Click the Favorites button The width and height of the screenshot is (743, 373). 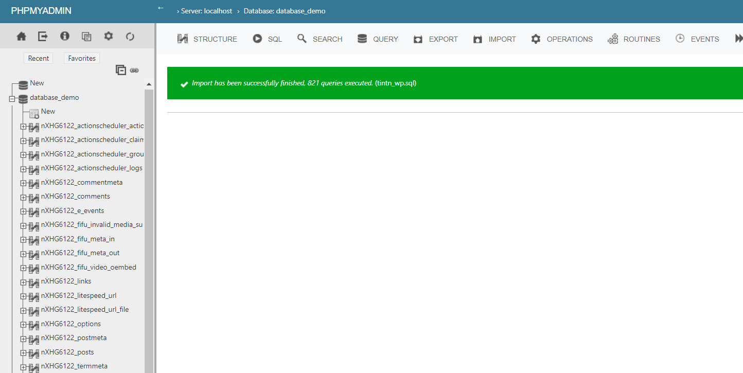tap(82, 58)
